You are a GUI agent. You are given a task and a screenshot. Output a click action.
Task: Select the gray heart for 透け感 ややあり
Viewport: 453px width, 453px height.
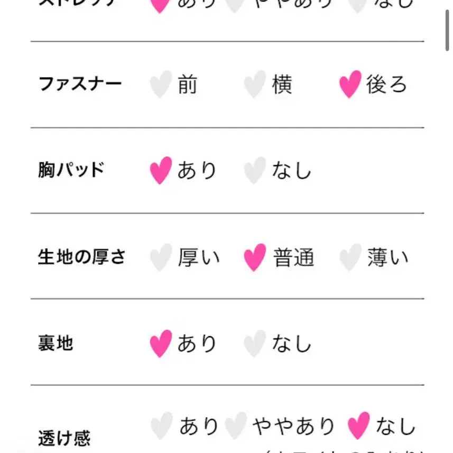(236, 426)
